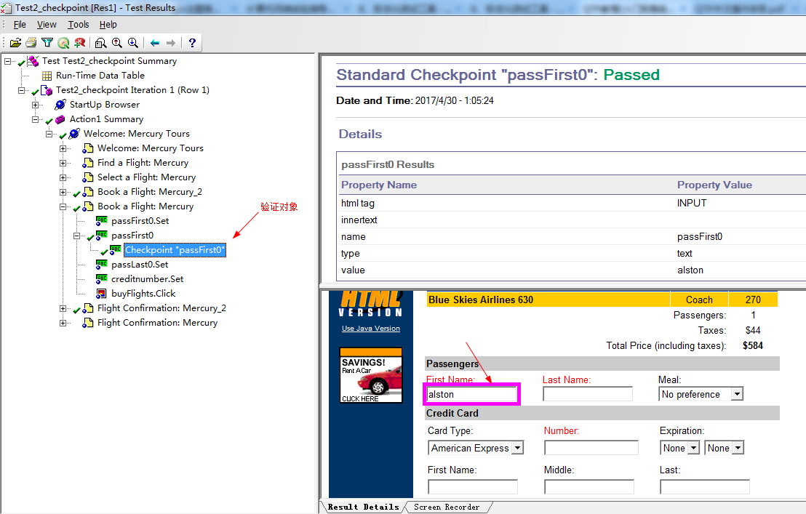Open the Card Type dropdown
The height and width of the screenshot is (514, 806).
pyautogui.click(x=517, y=448)
